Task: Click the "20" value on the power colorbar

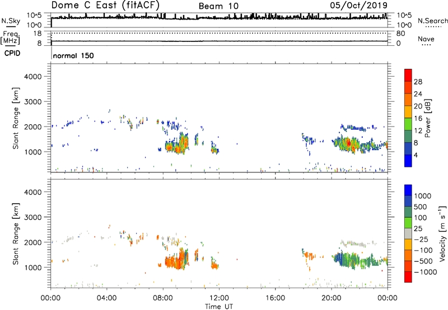Action: click(418, 106)
